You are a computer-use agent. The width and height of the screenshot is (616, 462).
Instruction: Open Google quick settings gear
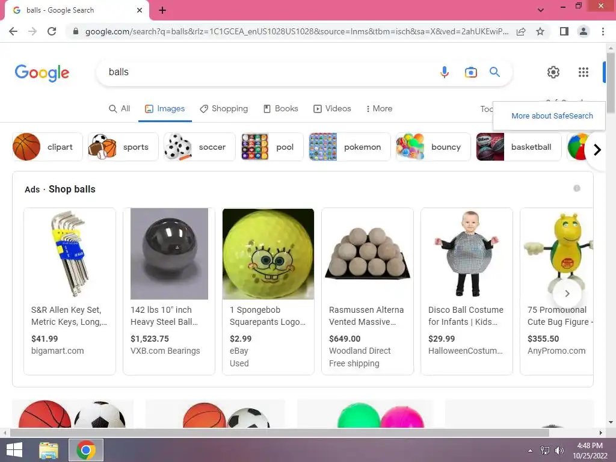tap(553, 72)
